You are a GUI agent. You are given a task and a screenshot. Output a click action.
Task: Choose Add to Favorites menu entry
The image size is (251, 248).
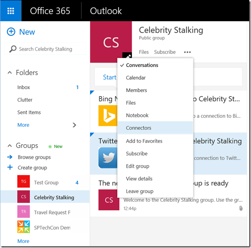coord(155,141)
